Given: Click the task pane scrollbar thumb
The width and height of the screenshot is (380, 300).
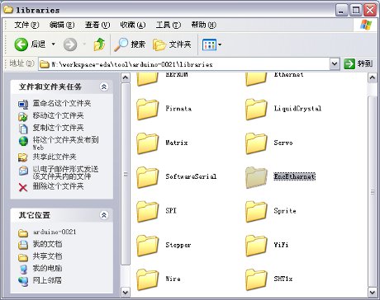Looking at the screenshot, I should click(x=126, y=174).
